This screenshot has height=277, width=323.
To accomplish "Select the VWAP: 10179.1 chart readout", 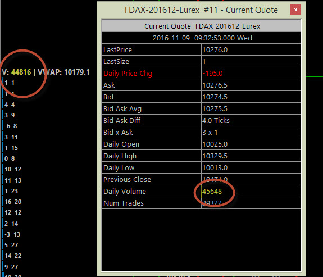I will pos(63,72).
